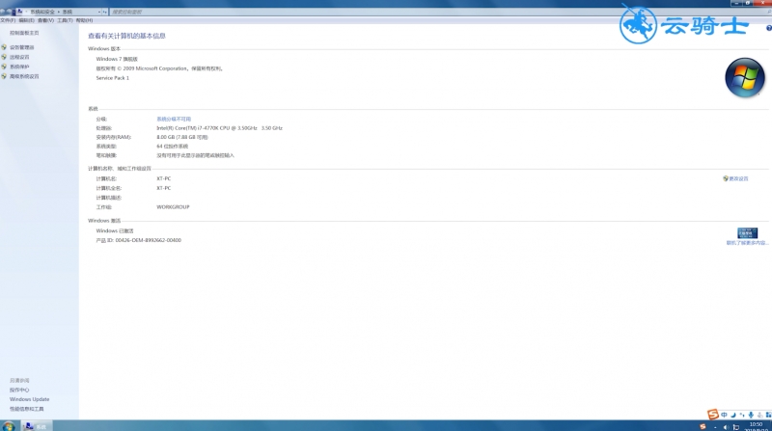
Task: Click 更改设置 (Change settings) link
Action: (x=738, y=178)
